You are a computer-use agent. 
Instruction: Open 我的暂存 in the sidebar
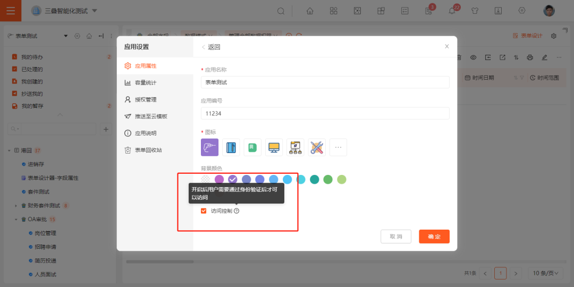click(32, 106)
